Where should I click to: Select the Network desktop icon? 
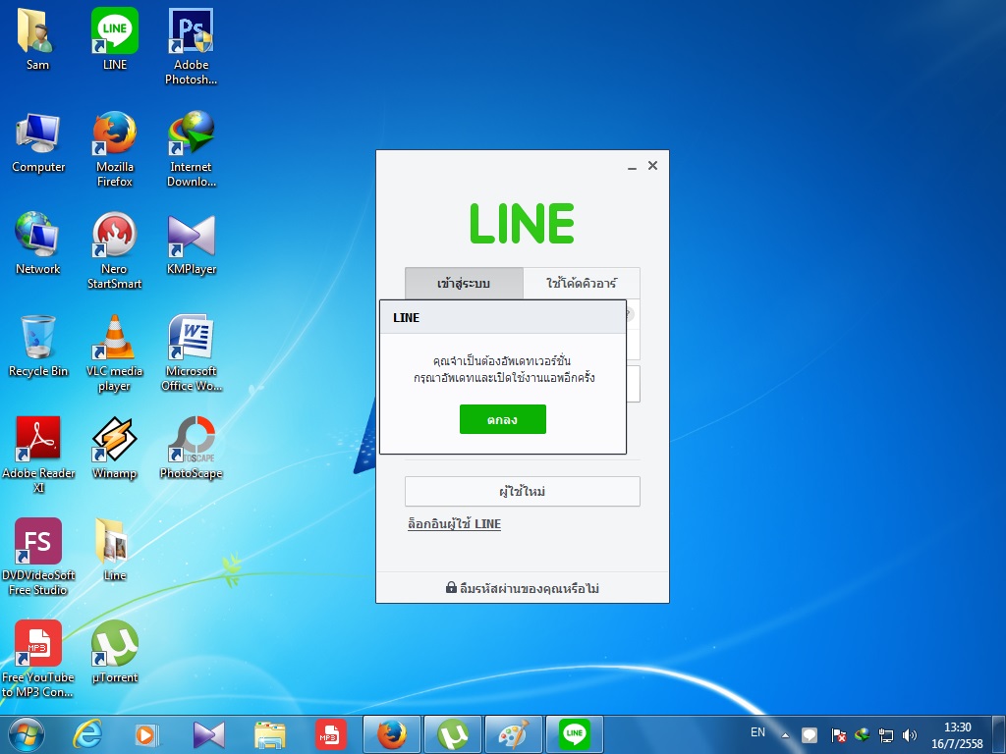[38, 243]
